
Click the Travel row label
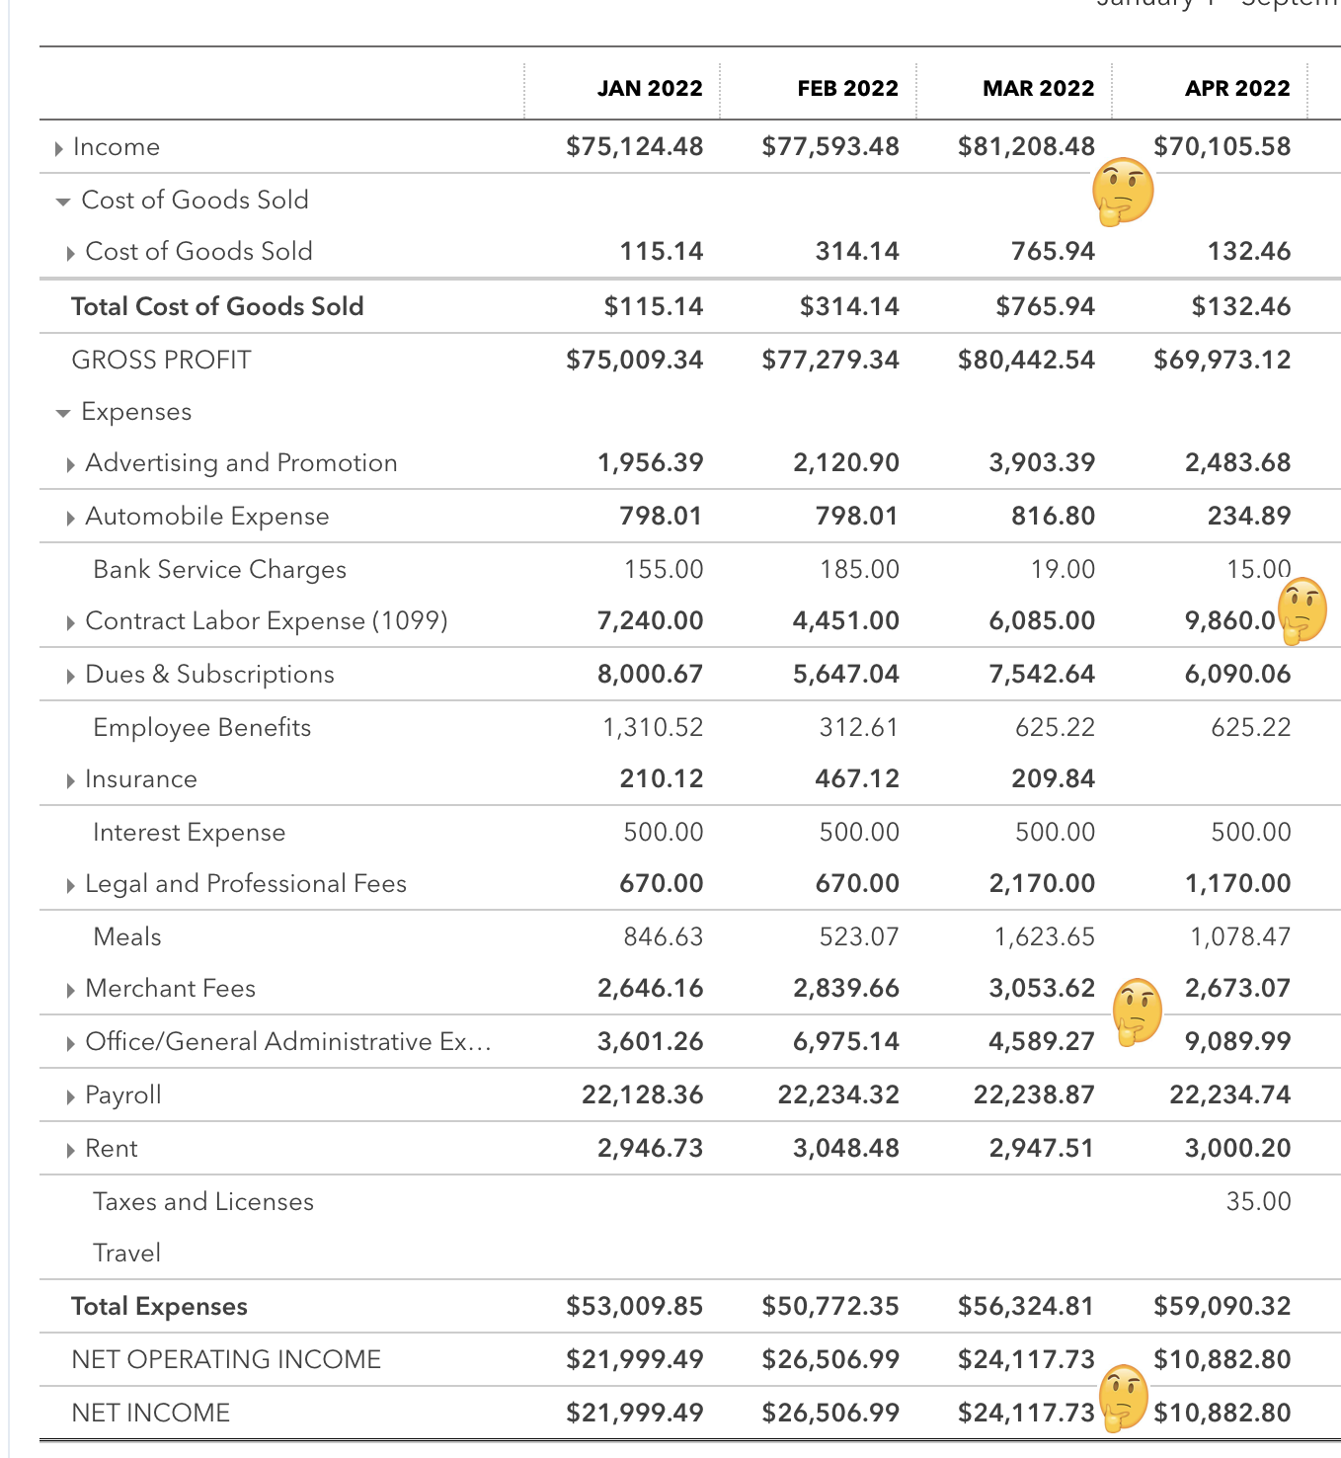pyautogui.click(x=126, y=1253)
